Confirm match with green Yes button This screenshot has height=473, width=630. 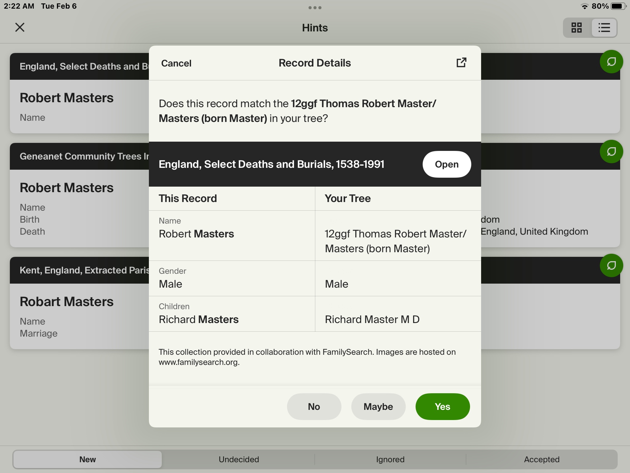click(x=442, y=406)
